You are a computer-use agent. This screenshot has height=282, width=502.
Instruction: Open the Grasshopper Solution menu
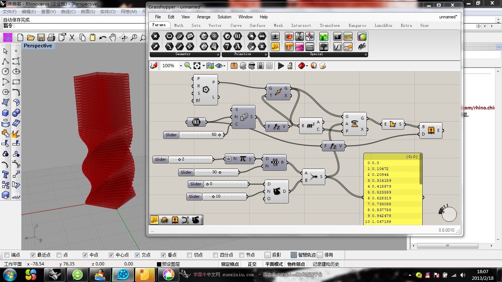(224, 17)
